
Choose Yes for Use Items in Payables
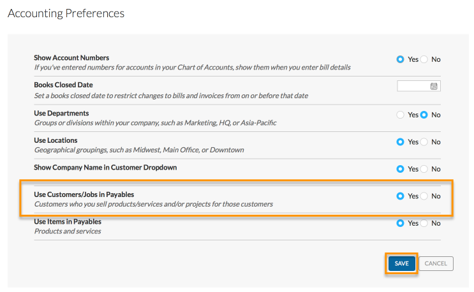400,223
